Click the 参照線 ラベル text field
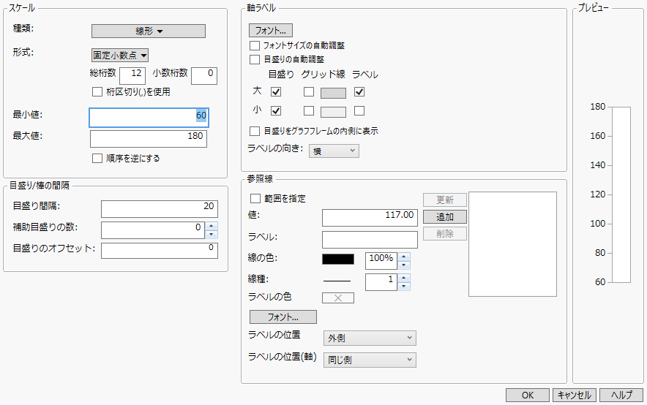Screen dimensions: 647x405 [370, 239]
